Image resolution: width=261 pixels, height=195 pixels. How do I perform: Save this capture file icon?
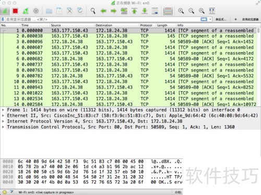(x=59, y=11)
